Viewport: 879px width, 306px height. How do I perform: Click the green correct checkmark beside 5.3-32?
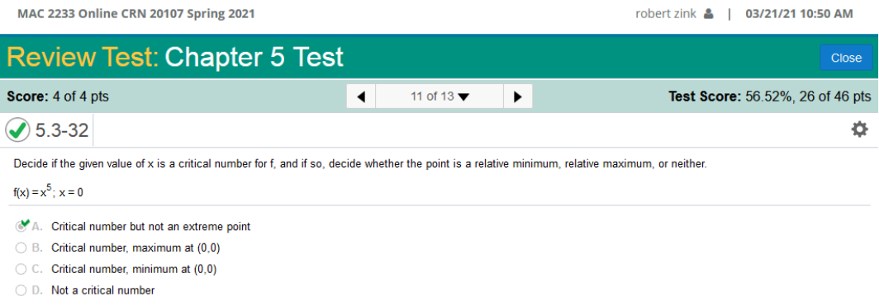click(x=18, y=130)
